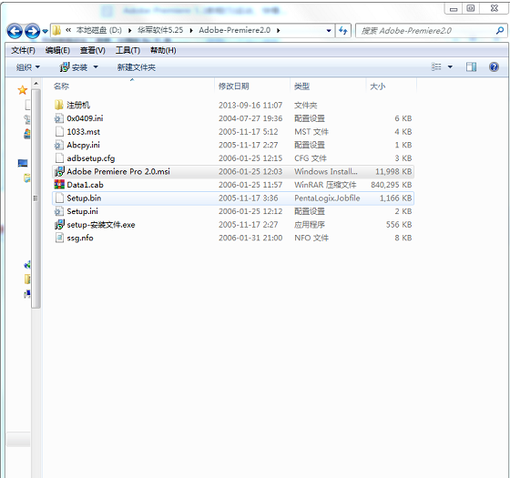Click the file name Abcpy.ini
Screen dimensions: 510x478
click(83, 145)
